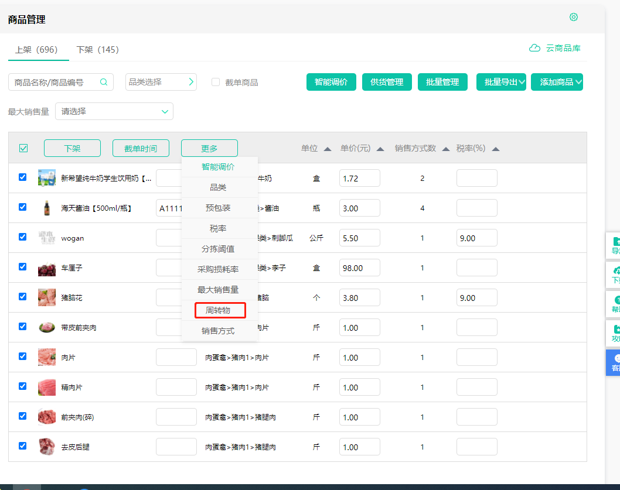
Task: Uncheck the select-all checkbox in table header
Action: tap(23, 148)
